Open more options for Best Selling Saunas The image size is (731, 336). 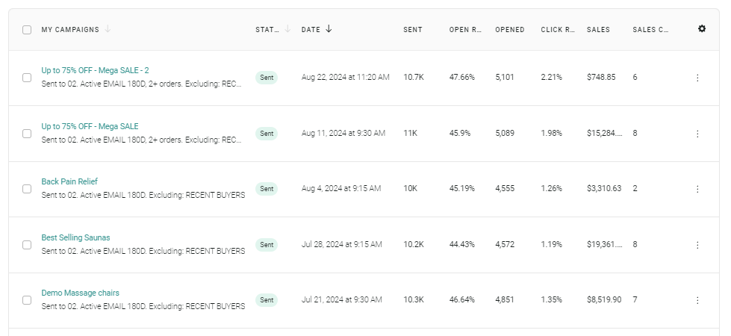tap(697, 245)
